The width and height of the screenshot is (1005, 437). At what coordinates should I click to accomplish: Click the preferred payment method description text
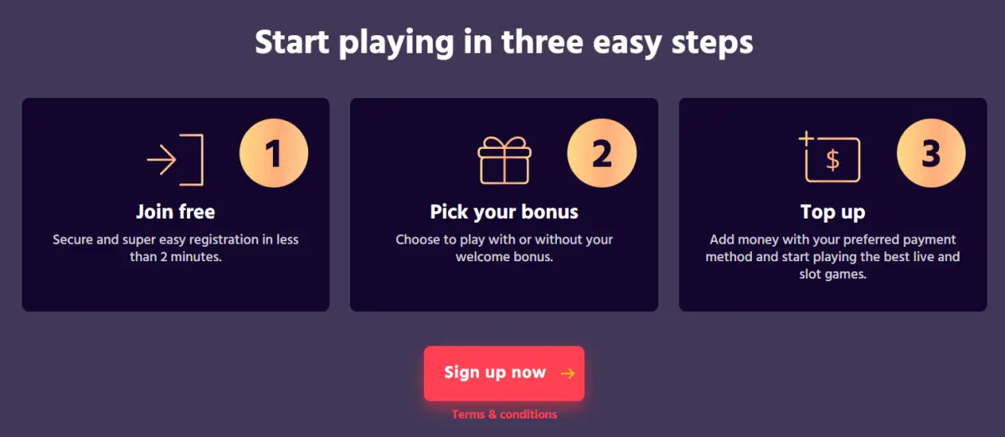coord(832,256)
